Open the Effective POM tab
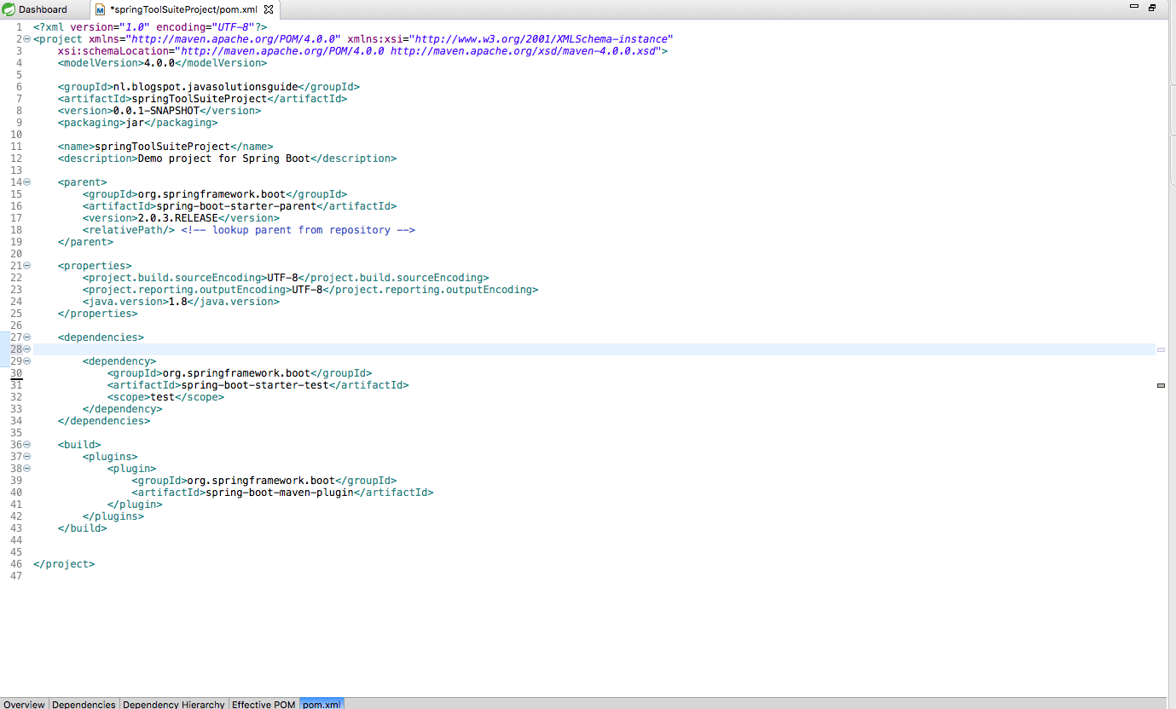This screenshot has height=709, width=1176. point(264,704)
